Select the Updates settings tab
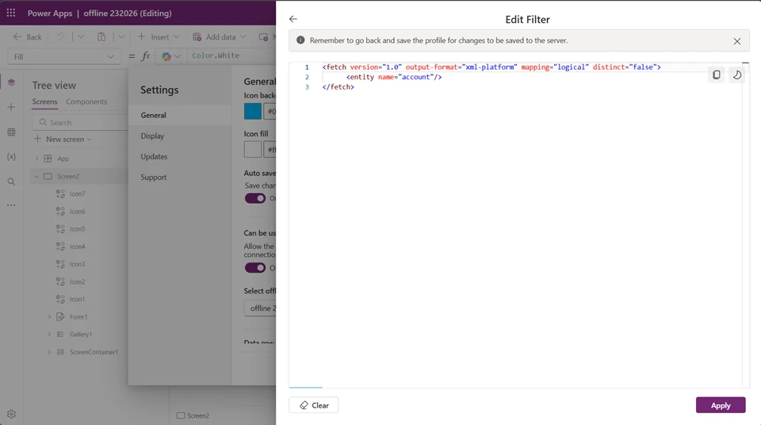 pos(180,156)
